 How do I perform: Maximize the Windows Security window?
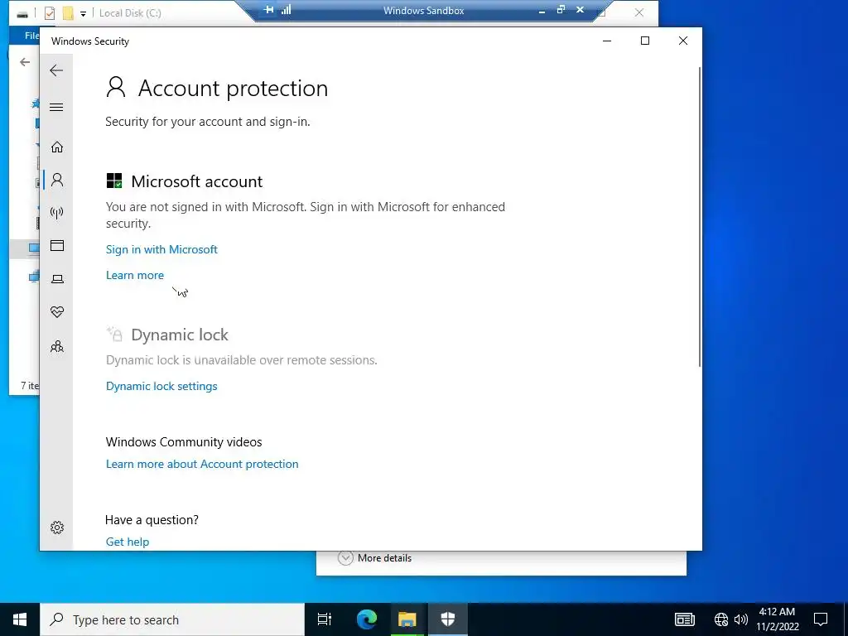click(x=644, y=41)
